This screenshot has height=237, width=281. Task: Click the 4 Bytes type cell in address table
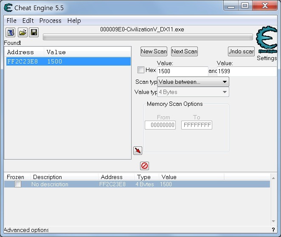[145, 184]
